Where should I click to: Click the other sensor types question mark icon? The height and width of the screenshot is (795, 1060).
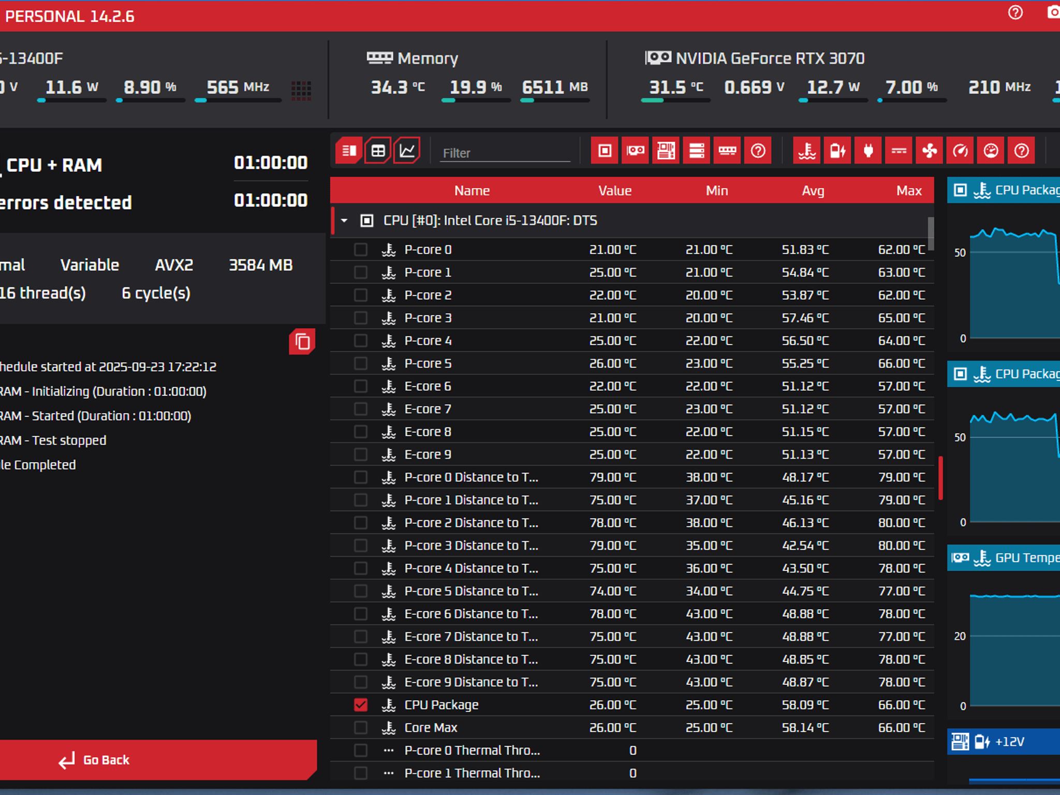(1021, 151)
